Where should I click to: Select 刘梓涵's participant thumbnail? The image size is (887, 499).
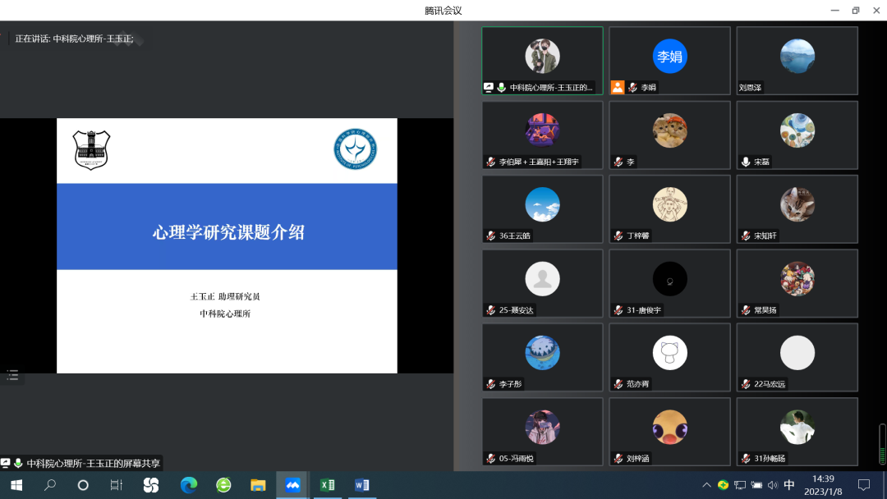[x=669, y=431]
